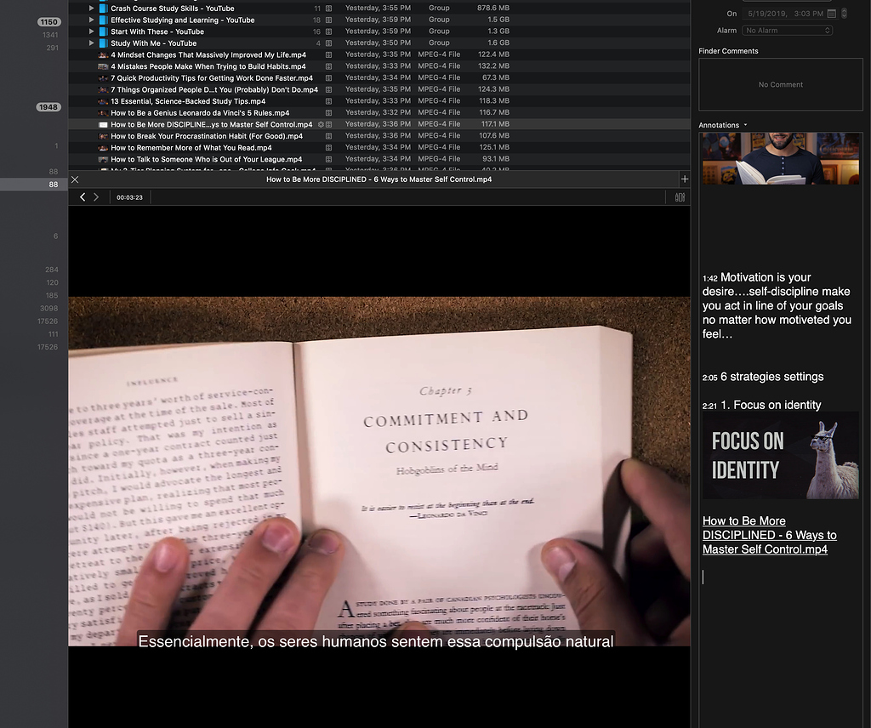This screenshot has width=871, height=728.
Task: Click the back arrow in the video player header
Action: click(82, 196)
